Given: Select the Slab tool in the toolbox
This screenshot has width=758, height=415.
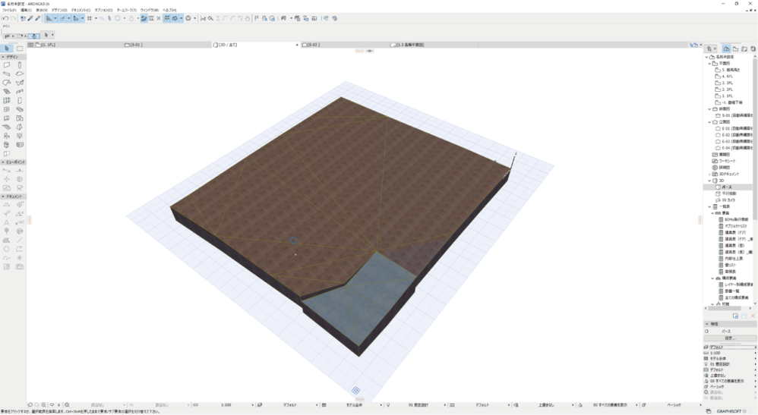Looking at the screenshot, I should pos(20,74).
